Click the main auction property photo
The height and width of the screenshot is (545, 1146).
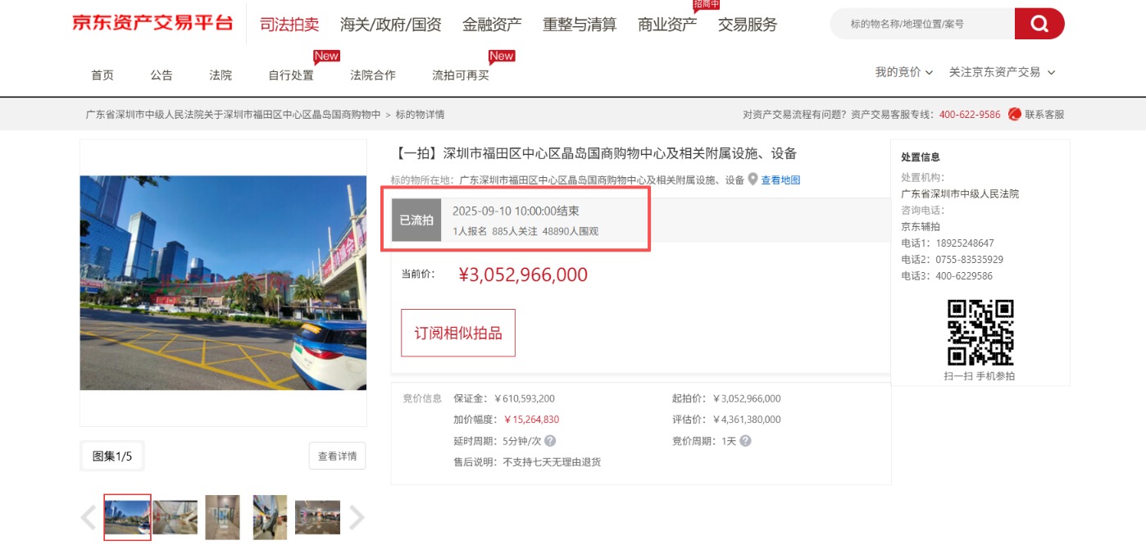tap(223, 282)
